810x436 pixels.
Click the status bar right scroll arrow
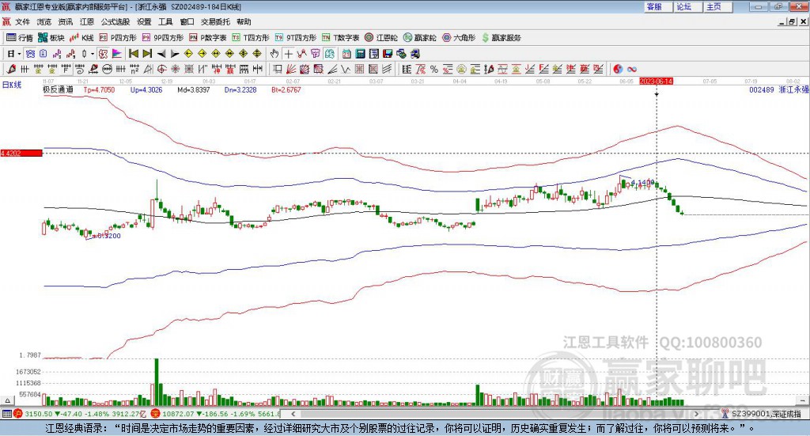696,414
